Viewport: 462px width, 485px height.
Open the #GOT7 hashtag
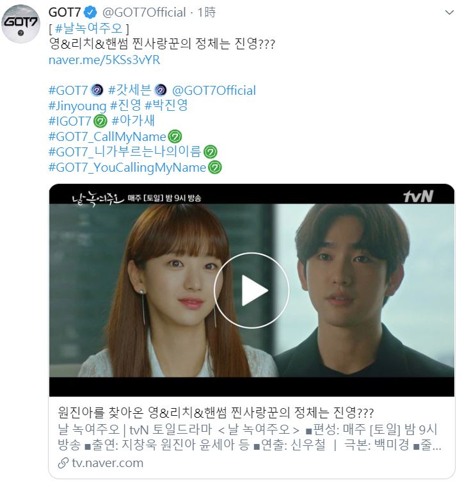68,90
